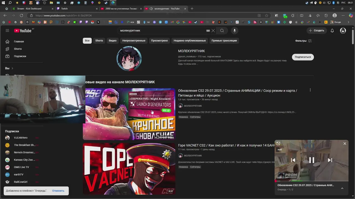
Task: Open МОЛЕКУРЯТНИК channel avatar
Action: [129, 59]
